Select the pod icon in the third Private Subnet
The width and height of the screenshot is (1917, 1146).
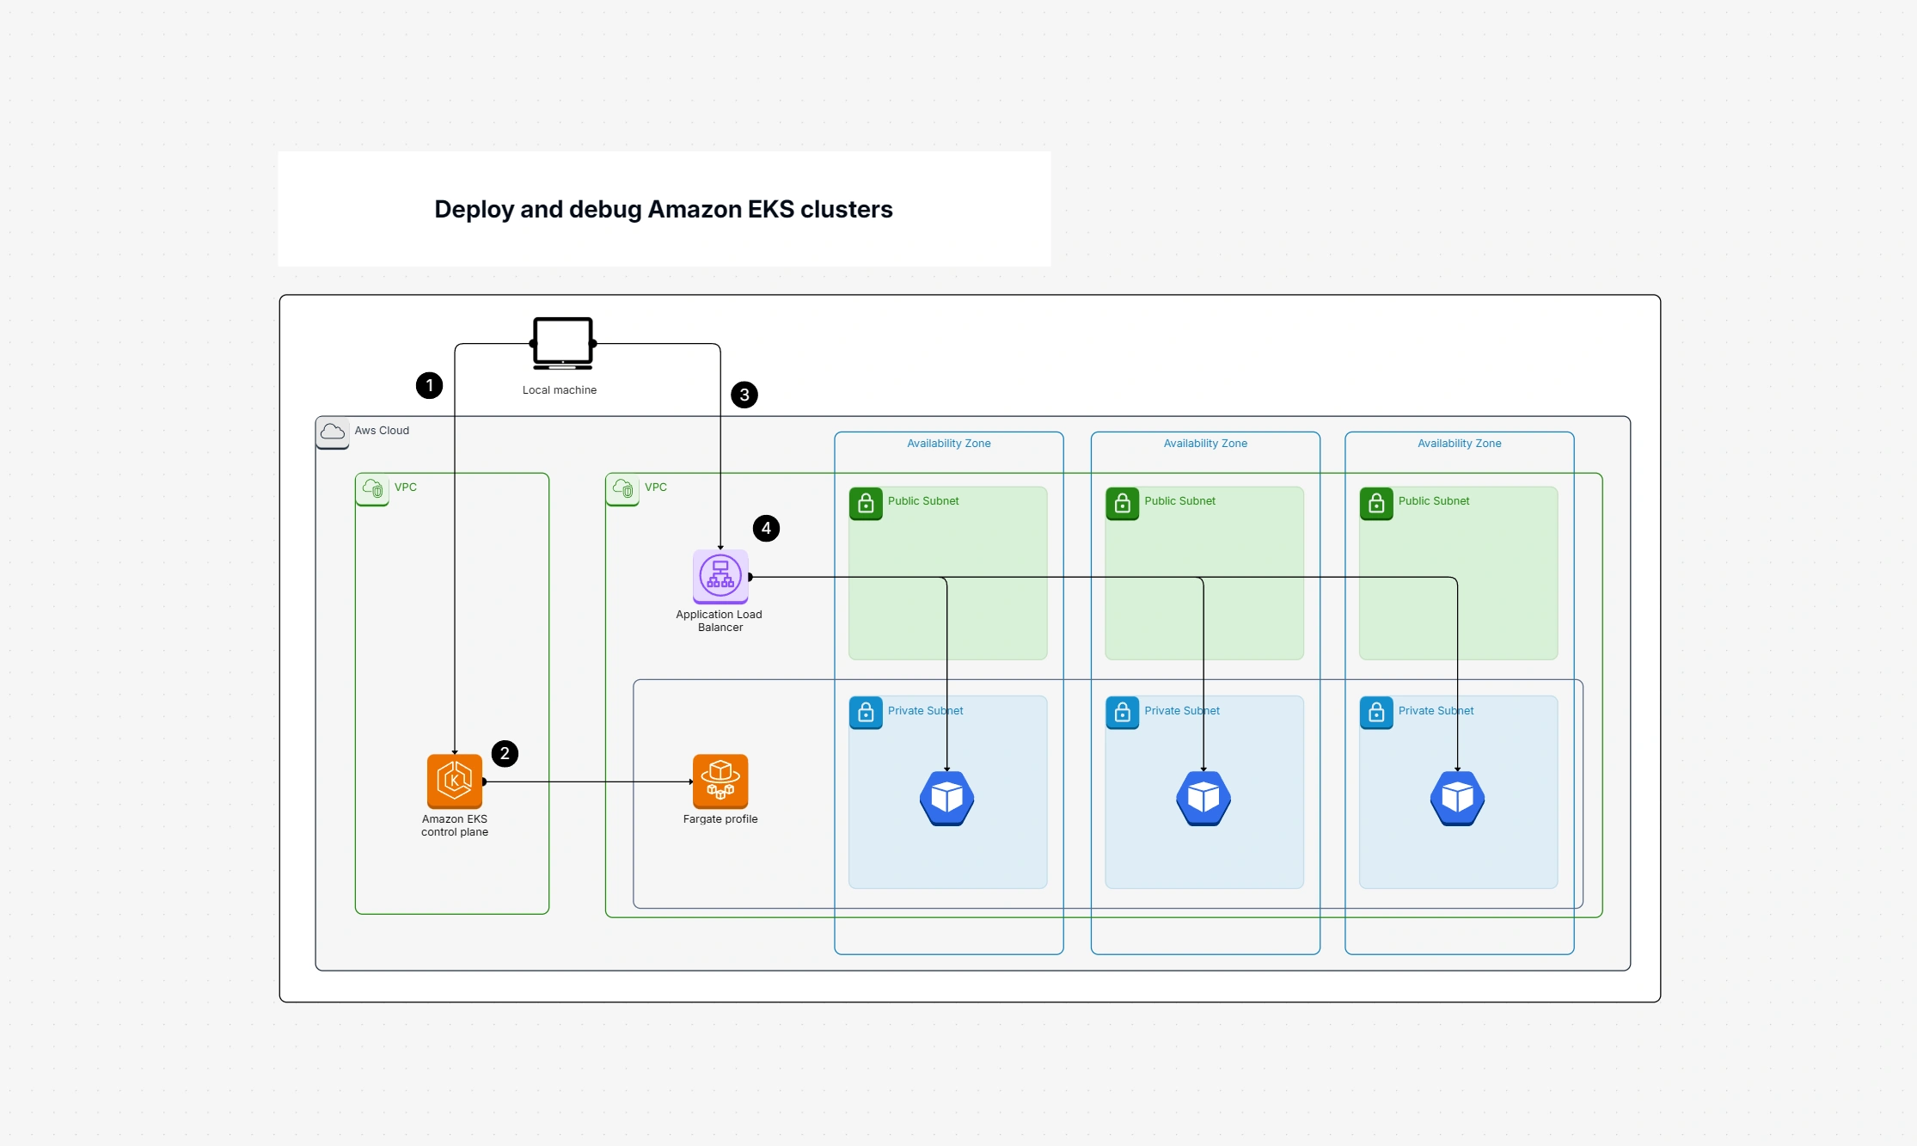pyautogui.click(x=1458, y=799)
